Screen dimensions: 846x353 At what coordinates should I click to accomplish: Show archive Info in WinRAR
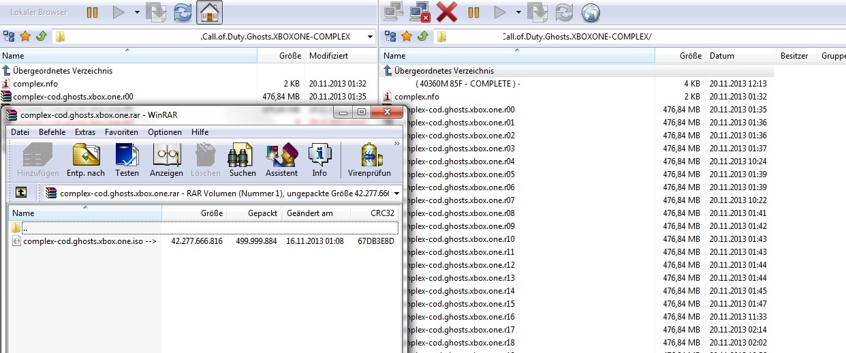tap(319, 160)
